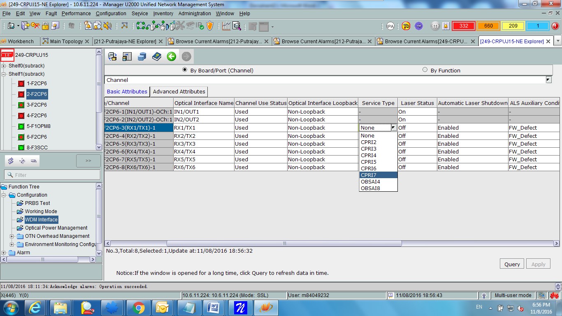
Task: Click the blue database stack icon
Action: [x=142, y=56]
